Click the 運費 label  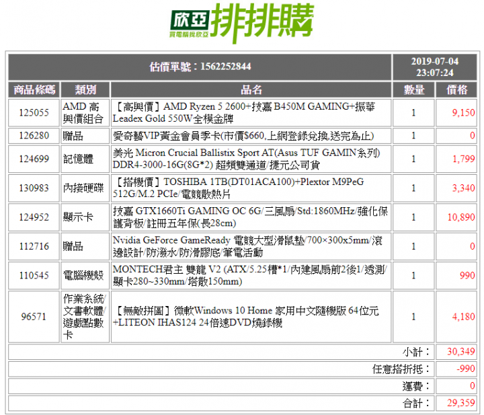(x=416, y=386)
